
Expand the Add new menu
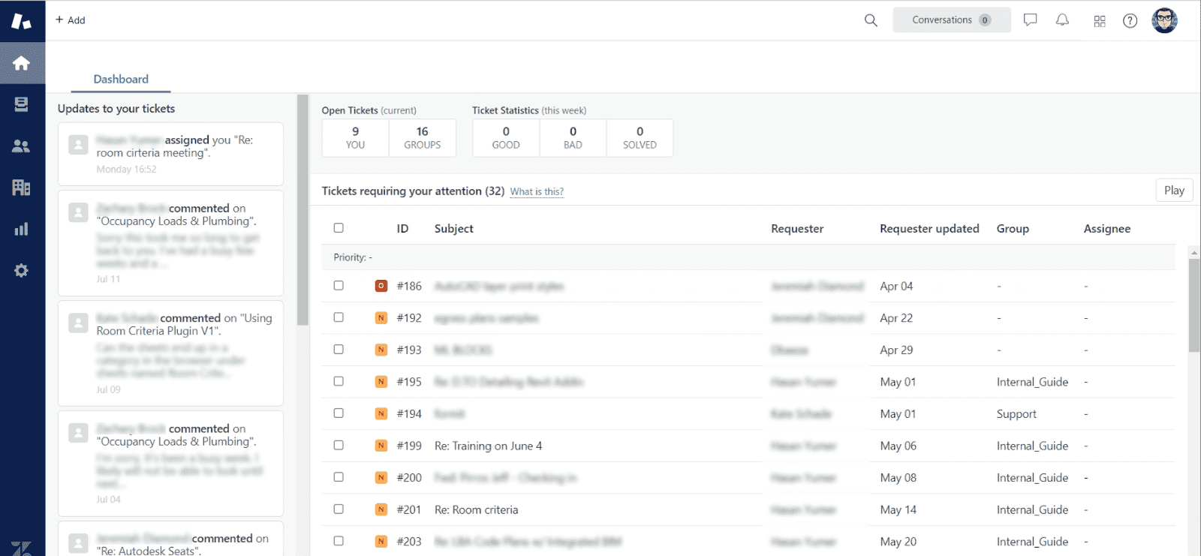(x=71, y=20)
